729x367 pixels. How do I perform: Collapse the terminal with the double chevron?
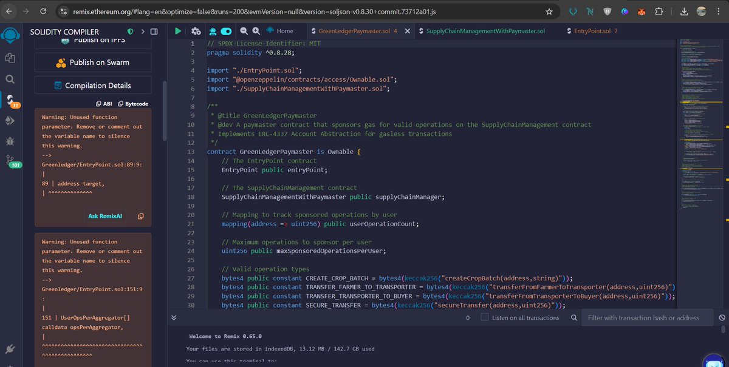coord(174,317)
